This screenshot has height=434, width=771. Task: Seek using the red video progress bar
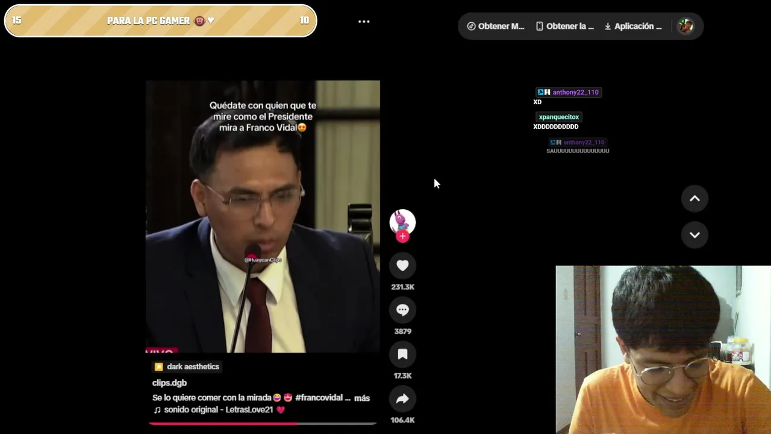pos(263,424)
